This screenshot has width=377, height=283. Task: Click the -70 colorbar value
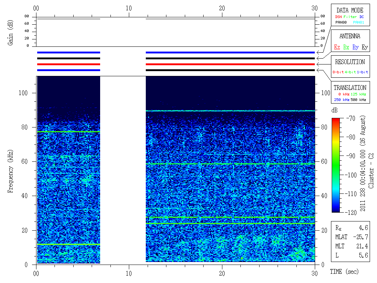pos(351,118)
